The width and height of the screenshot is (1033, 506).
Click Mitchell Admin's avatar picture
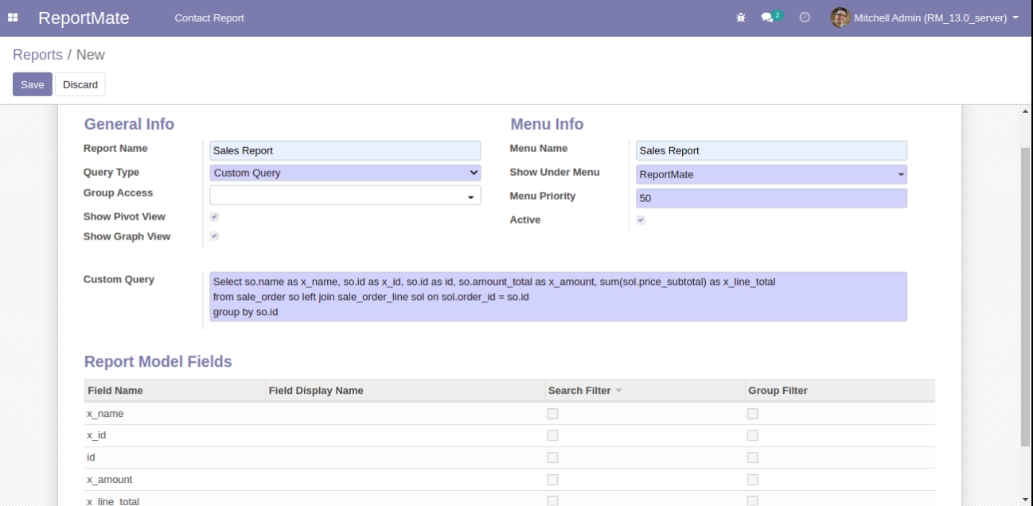[x=840, y=18]
